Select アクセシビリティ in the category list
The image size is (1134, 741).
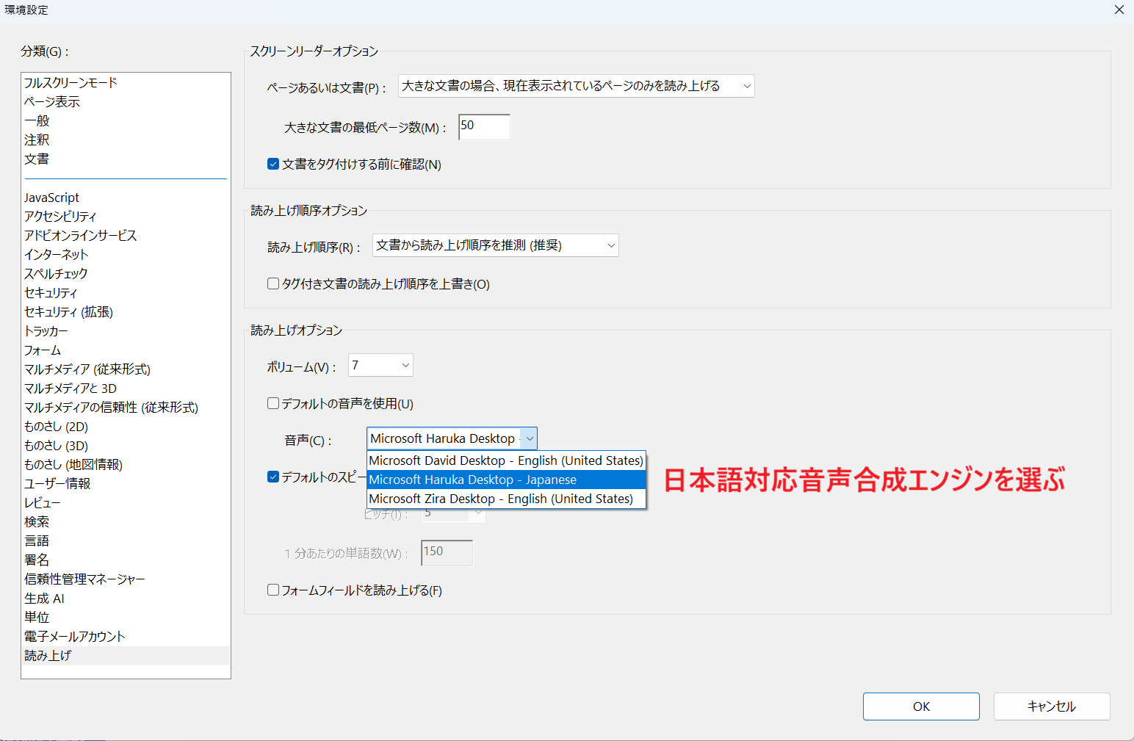60,217
